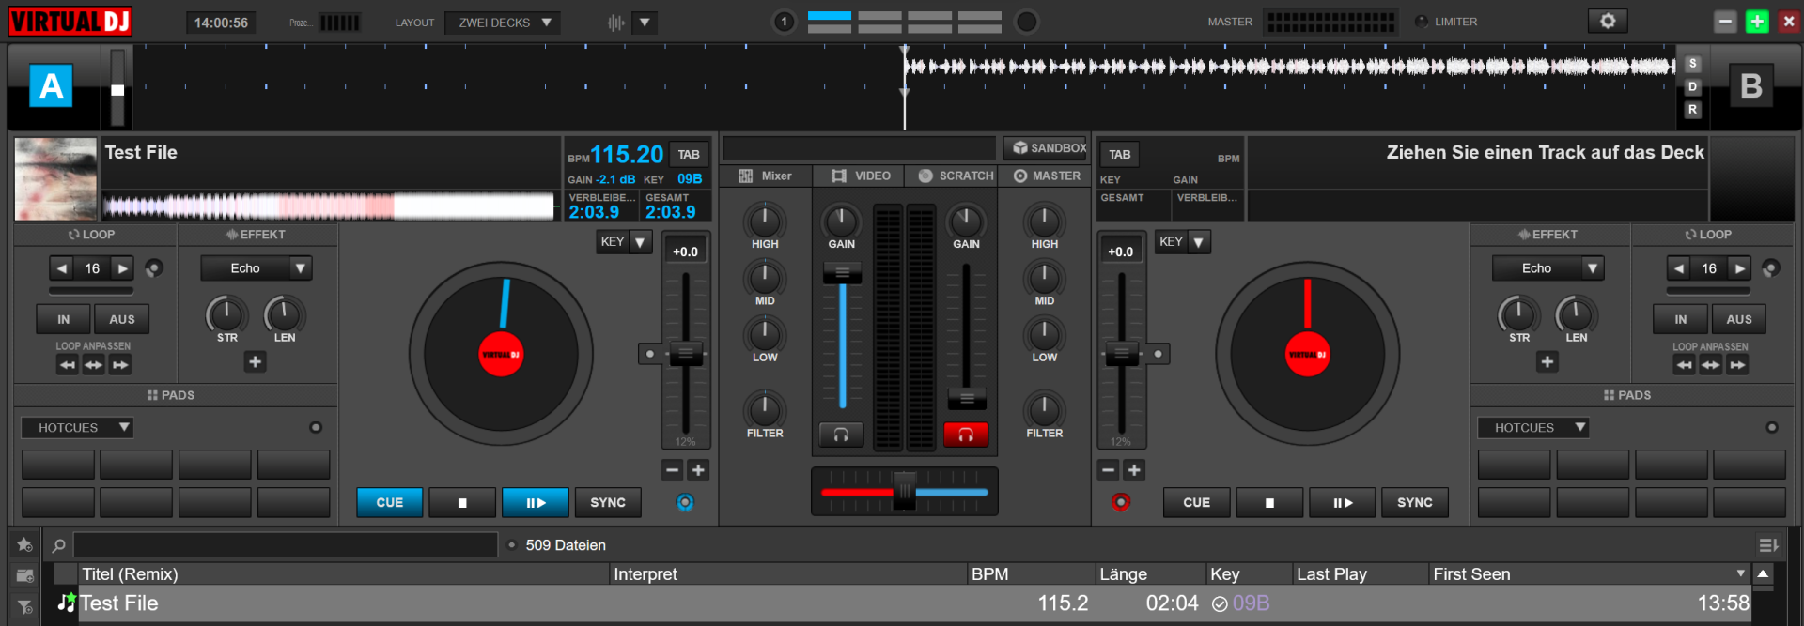Switch to the Mixer tab
This screenshot has width=1804, height=626.
(x=766, y=176)
